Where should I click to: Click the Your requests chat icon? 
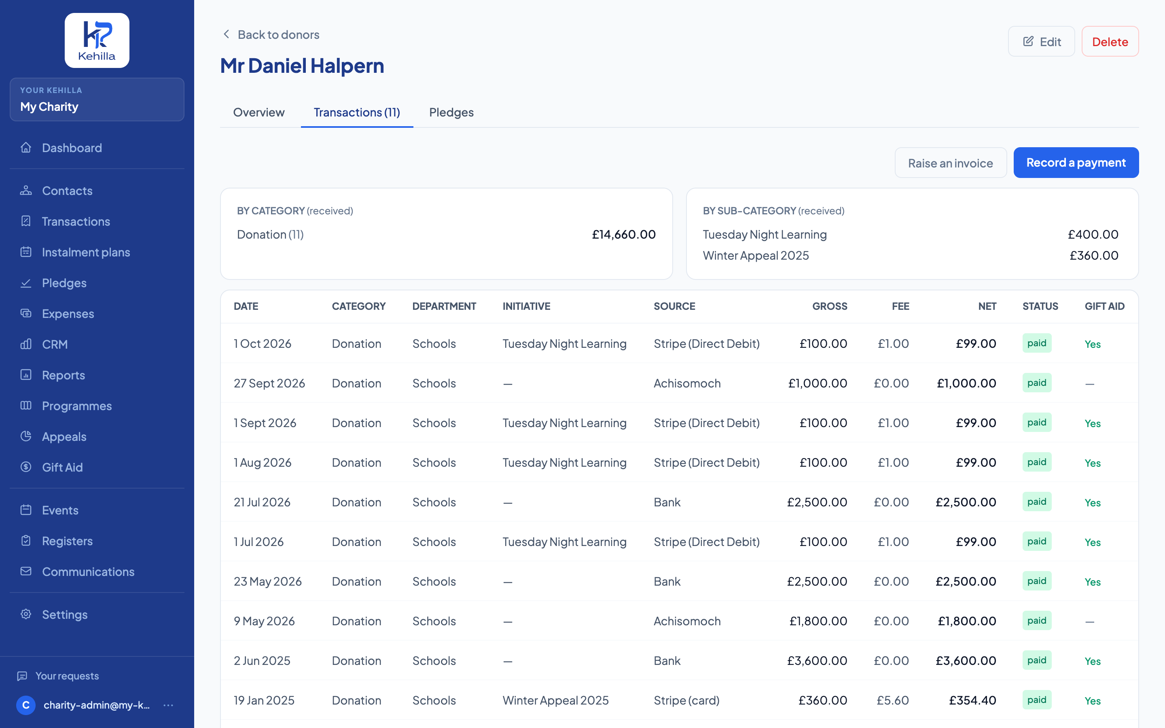(x=22, y=676)
